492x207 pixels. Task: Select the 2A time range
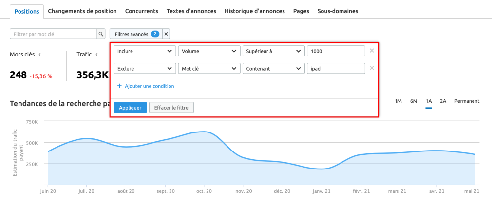point(443,101)
